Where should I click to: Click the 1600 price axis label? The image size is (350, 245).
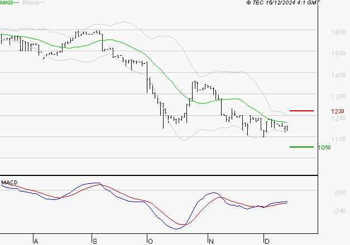pos(338,32)
